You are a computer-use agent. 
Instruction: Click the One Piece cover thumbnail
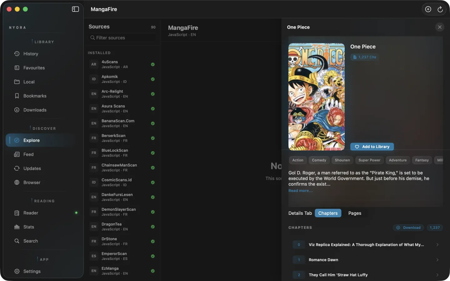316,97
